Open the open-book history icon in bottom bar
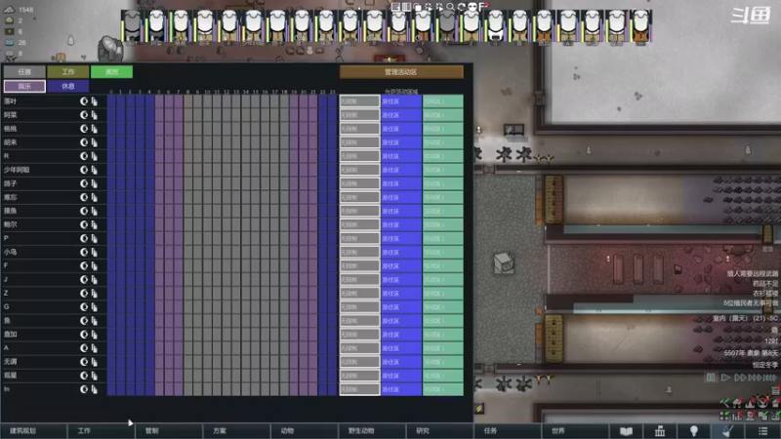 pos(626,431)
